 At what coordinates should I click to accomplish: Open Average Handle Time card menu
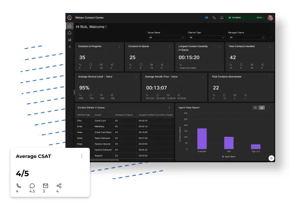(203, 77)
